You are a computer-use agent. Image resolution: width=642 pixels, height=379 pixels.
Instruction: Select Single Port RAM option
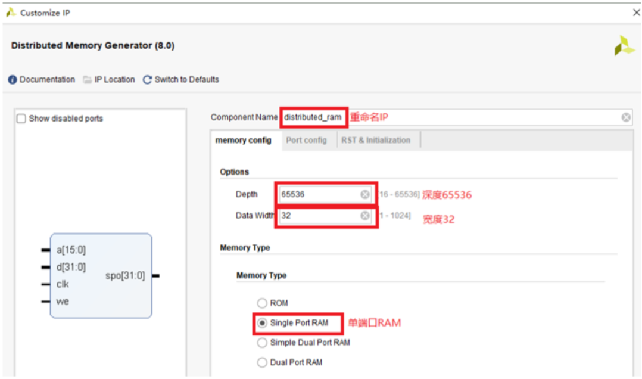click(x=262, y=323)
